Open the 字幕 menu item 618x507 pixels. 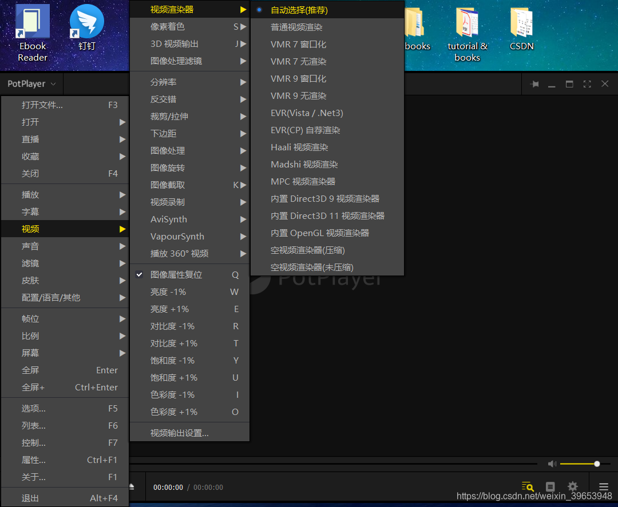(x=65, y=212)
